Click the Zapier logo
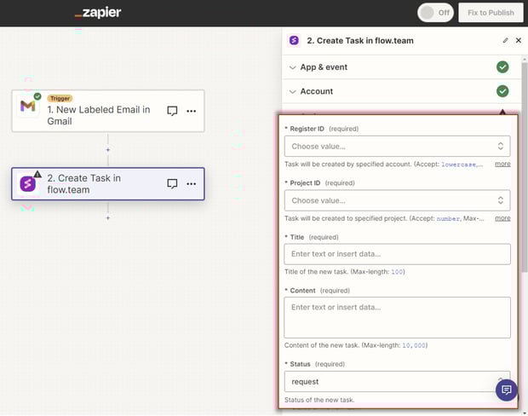The image size is (528, 416). (97, 13)
